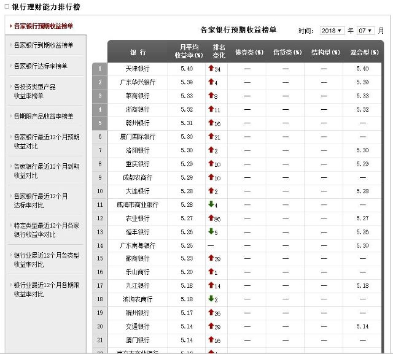Viewport: 393px width, 354px height.
Task: Click 稠州银行 monthly yield 5.17
Action: pyautogui.click(x=187, y=313)
